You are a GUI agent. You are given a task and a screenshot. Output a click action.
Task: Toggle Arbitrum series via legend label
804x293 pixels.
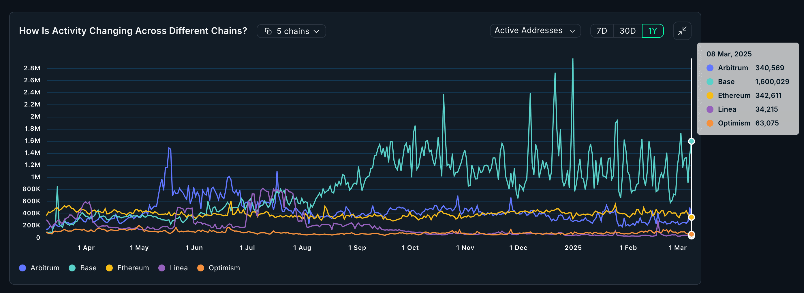[45, 268]
